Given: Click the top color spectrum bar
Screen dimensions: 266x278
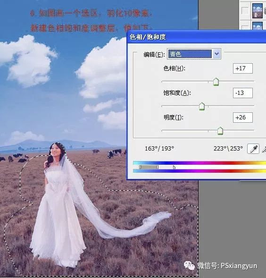Looking at the screenshot, I should pyautogui.click(x=199, y=163).
